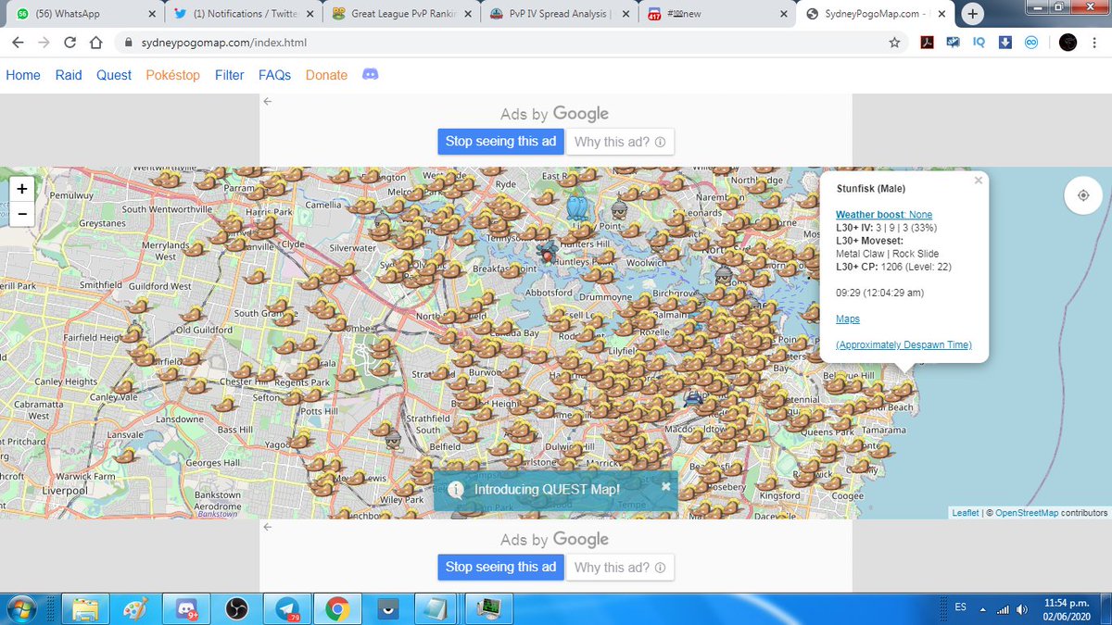Reload the SydneyPogoMap page

tap(70, 43)
